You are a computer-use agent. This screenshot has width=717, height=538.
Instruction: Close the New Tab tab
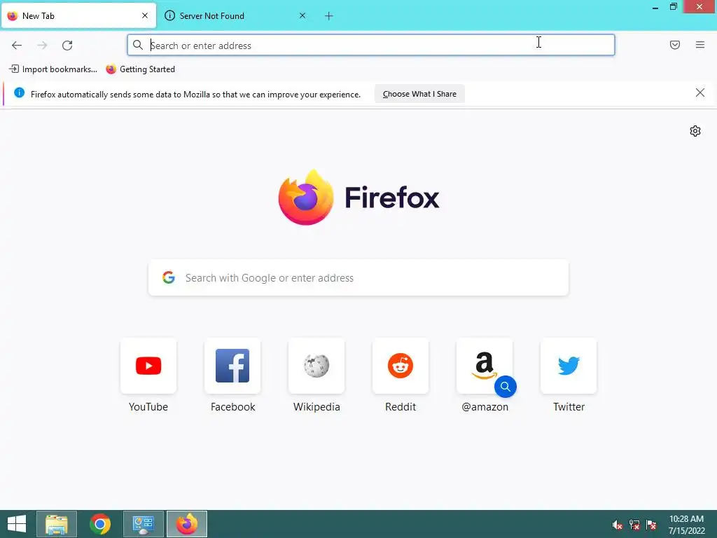pyautogui.click(x=145, y=15)
